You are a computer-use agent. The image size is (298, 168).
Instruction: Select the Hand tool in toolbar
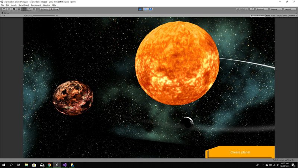tap(4, 9)
